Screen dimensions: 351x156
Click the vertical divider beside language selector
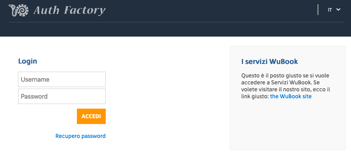(318, 10)
